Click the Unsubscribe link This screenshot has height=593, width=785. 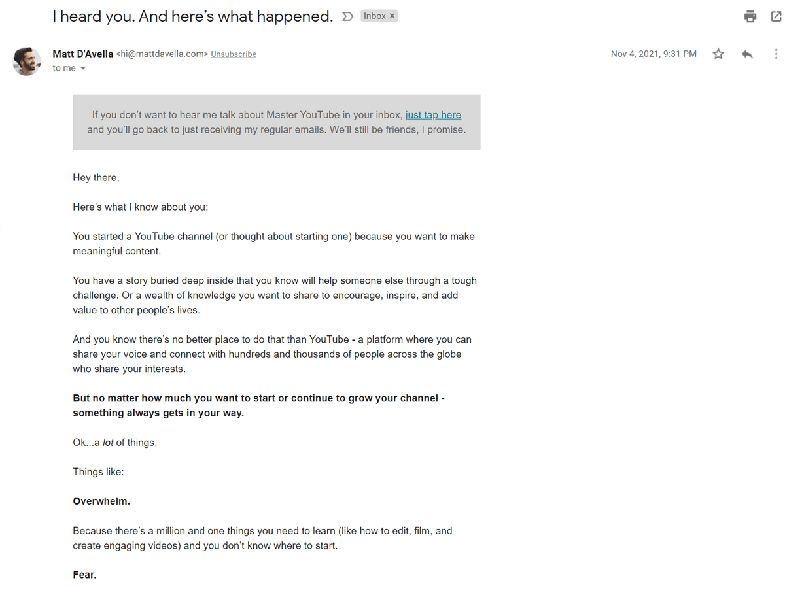point(234,54)
